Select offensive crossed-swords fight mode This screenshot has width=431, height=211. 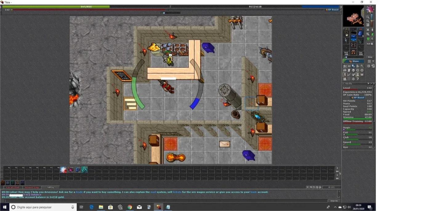coord(368,30)
